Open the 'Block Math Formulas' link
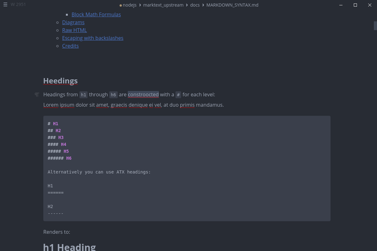 [96, 14]
